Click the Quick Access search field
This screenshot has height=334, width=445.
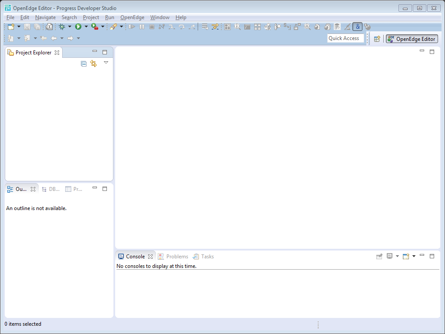[345, 38]
